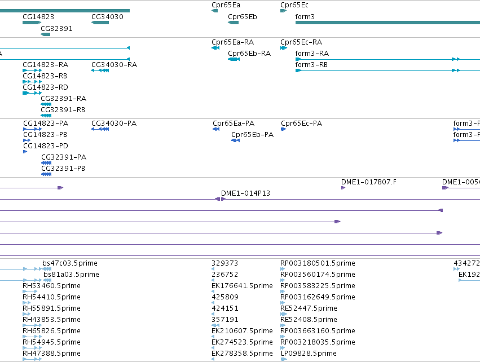Select the form3-RA transcript label
Image resolution: width=480 pixels, height=362 pixels.
coord(312,53)
